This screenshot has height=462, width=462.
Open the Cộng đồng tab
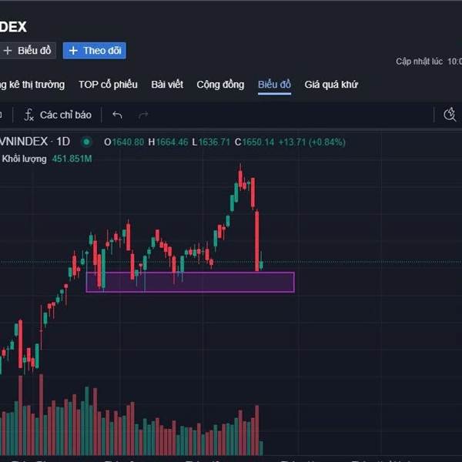pyautogui.click(x=220, y=85)
